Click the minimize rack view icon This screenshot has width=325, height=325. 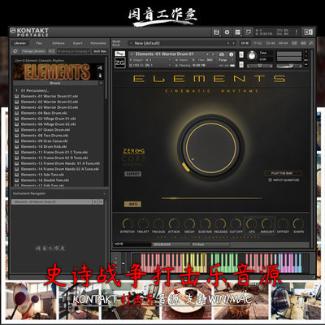(248, 32)
